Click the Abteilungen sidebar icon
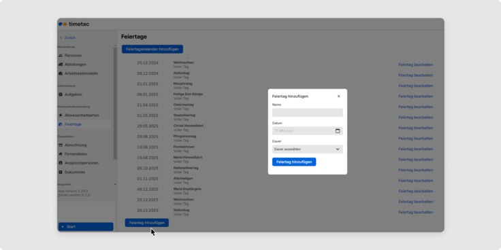Screen dimensions: 501x250 [61, 65]
